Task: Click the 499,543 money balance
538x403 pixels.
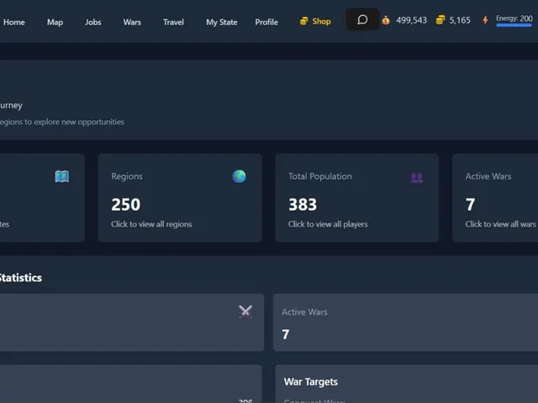Action: [411, 20]
